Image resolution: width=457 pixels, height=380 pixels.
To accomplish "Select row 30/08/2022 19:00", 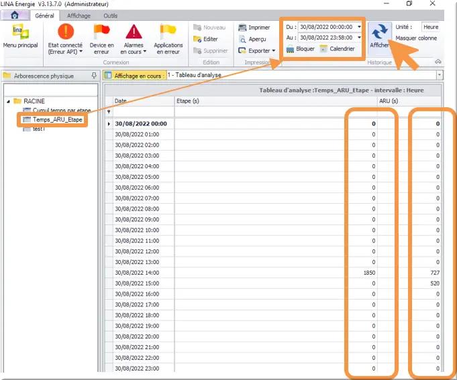I will click(274, 326).
